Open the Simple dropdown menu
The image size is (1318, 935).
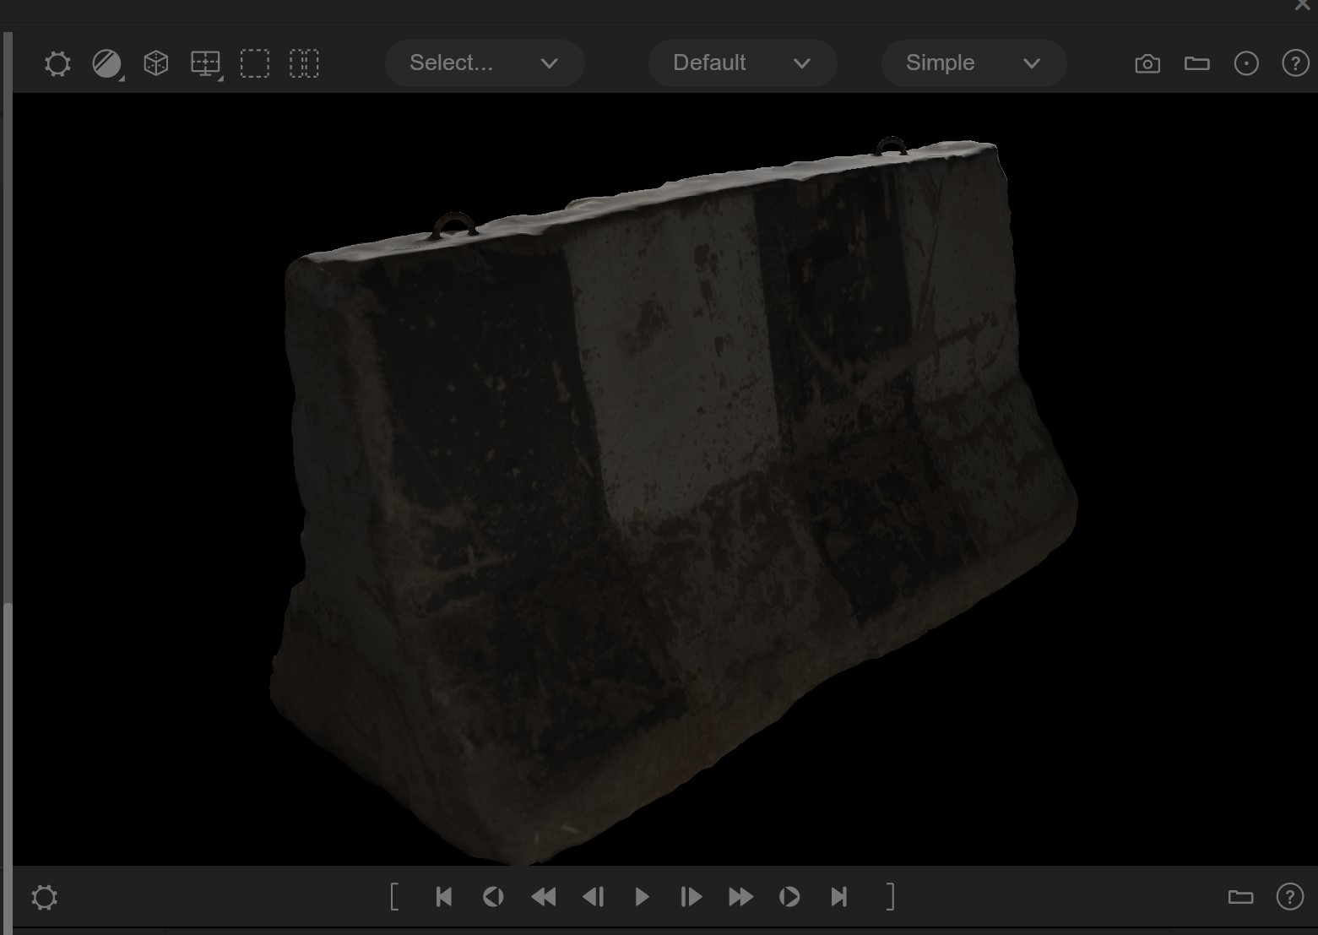[x=974, y=63]
